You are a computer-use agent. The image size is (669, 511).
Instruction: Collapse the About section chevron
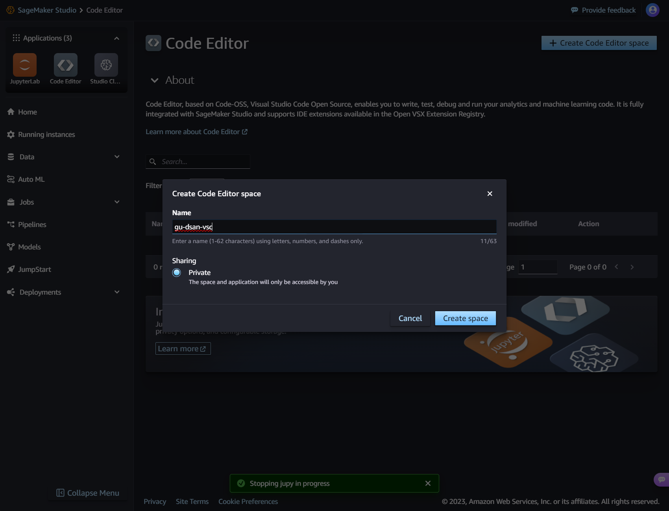tap(155, 80)
